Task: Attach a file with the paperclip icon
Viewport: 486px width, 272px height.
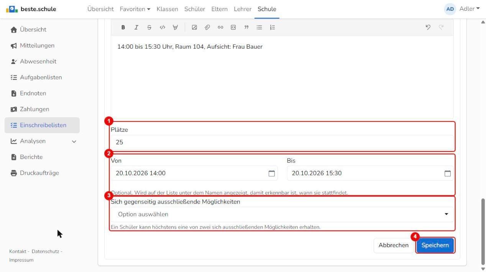Action: coord(207,27)
